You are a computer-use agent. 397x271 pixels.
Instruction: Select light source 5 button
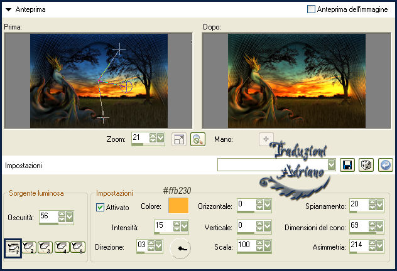point(78,247)
